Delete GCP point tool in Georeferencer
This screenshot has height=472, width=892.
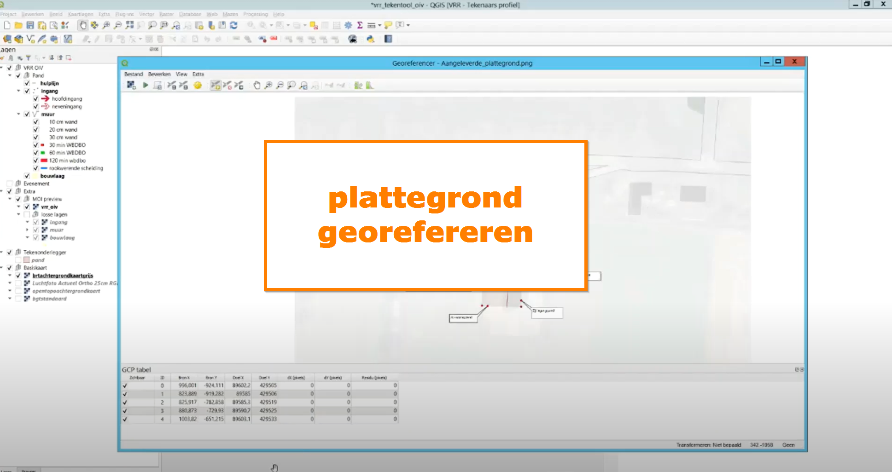point(227,86)
